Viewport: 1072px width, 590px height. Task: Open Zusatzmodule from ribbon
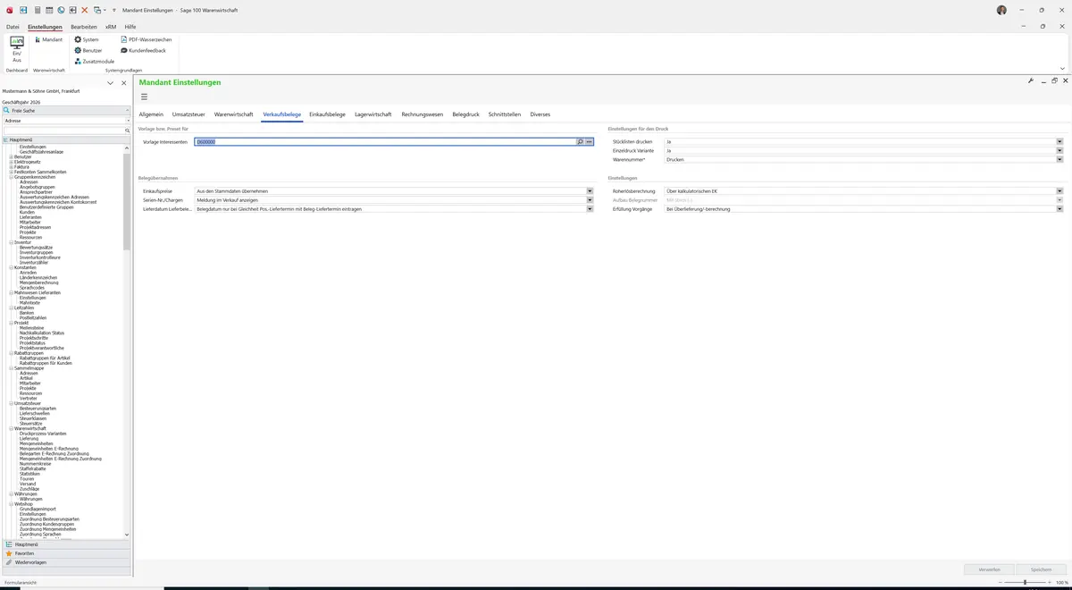click(94, 61)
